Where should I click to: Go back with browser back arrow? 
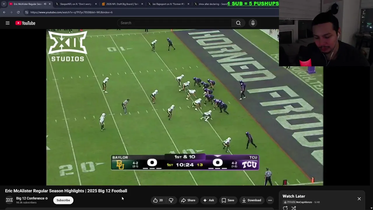4,12
